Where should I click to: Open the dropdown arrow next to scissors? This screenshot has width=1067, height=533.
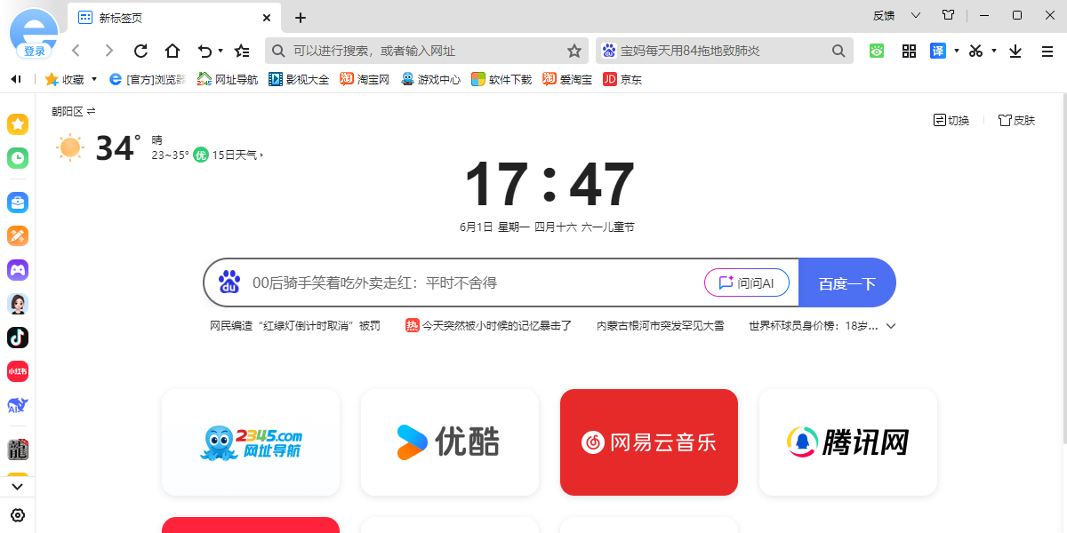[994, 51]
